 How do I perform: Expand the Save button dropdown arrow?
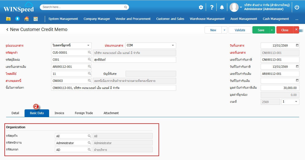(x=272, y=30)
